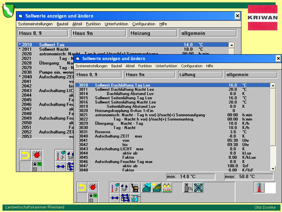Click the Lüftung function field
This screenshot has width=282, height=212.
coord(200,75)
